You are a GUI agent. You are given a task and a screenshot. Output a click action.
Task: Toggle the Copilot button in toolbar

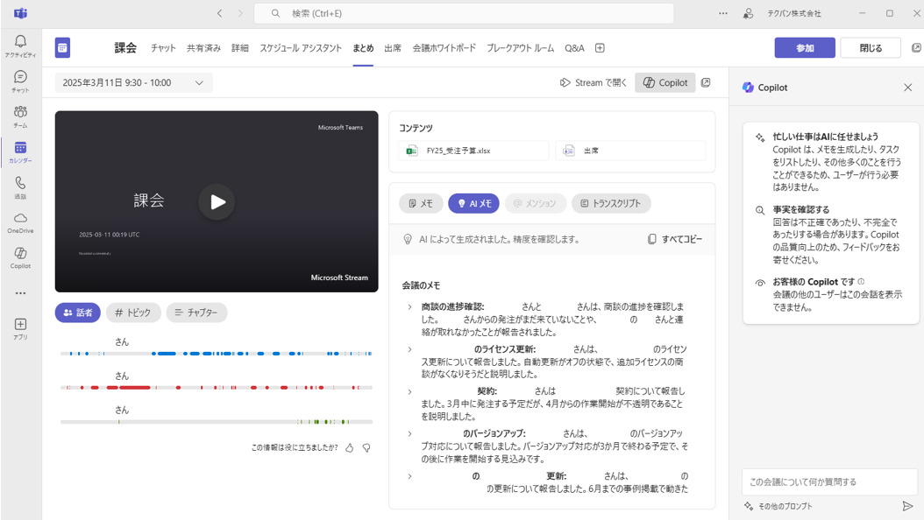coord(665,82)
